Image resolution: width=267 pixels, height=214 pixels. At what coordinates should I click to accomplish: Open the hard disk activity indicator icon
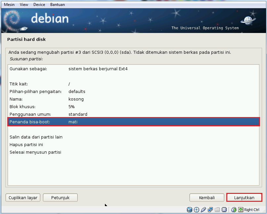click(189, 210)
